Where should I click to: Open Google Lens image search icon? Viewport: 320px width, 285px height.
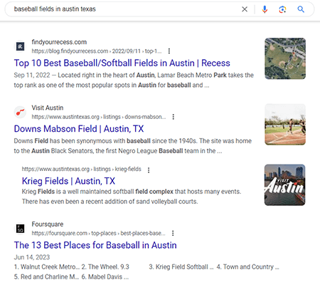[x=282, y=9]
